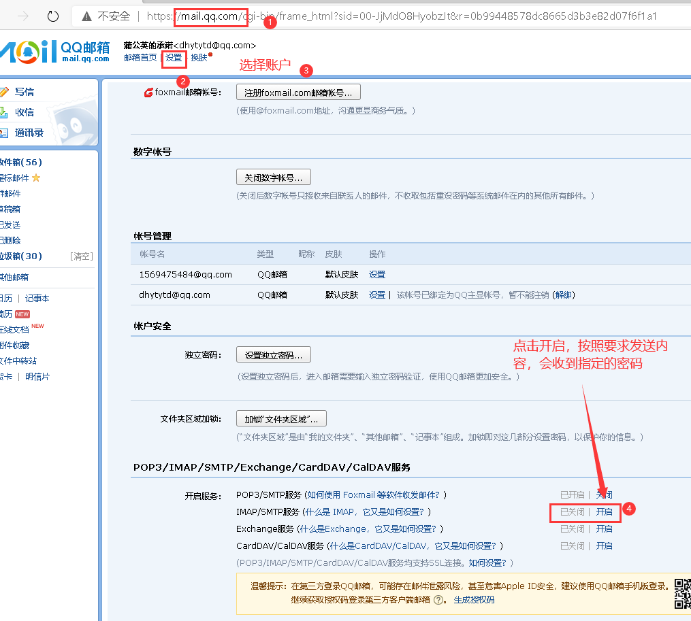Open the 如何设置? SSL connection link
691x621 pixels.
pyautogui.click(x=487, y=563)
